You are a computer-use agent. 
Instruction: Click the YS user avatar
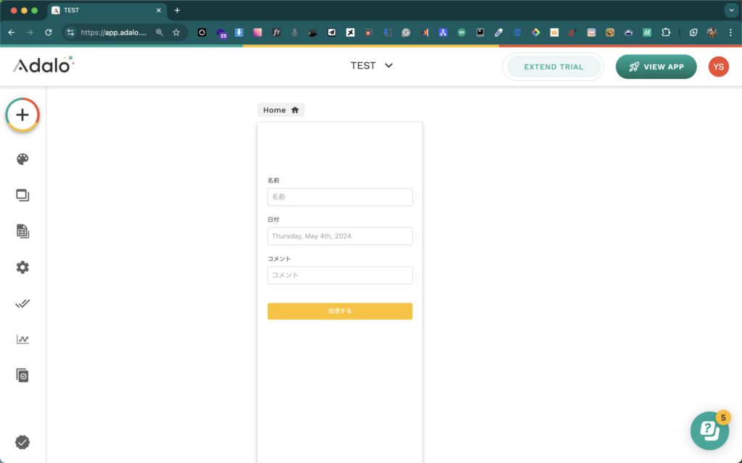tap(718, 67)
